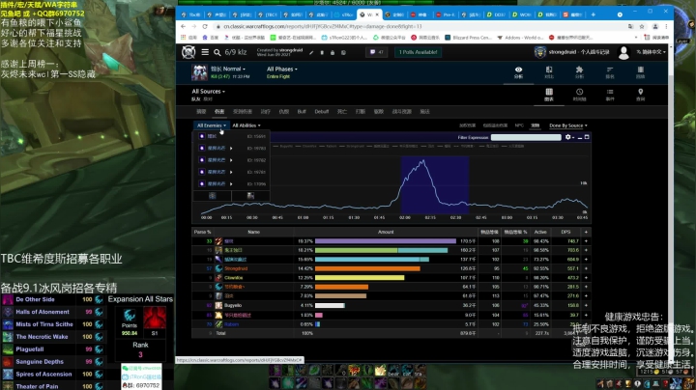Click into the Filter Expression input
This screenshot has width=696, height=390.
526,137
